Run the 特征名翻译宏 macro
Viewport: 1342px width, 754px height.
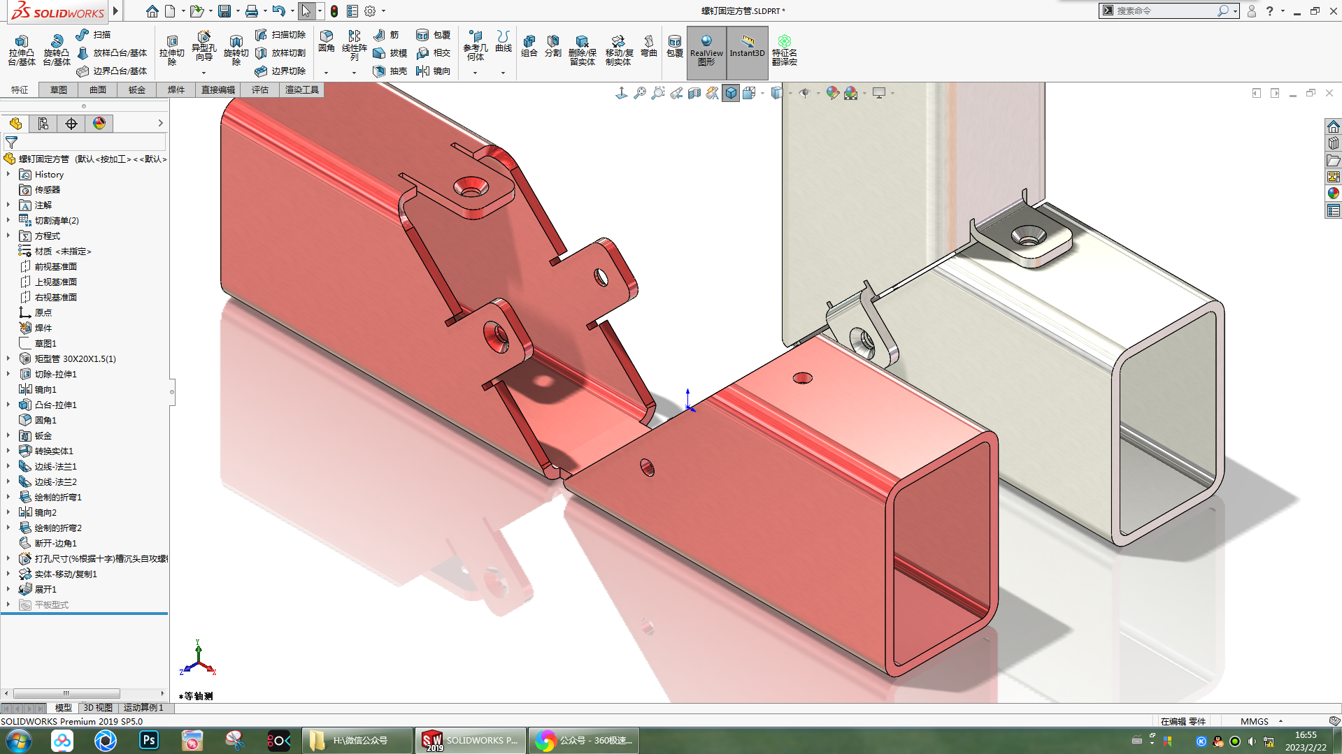click(x=784, y=50)
